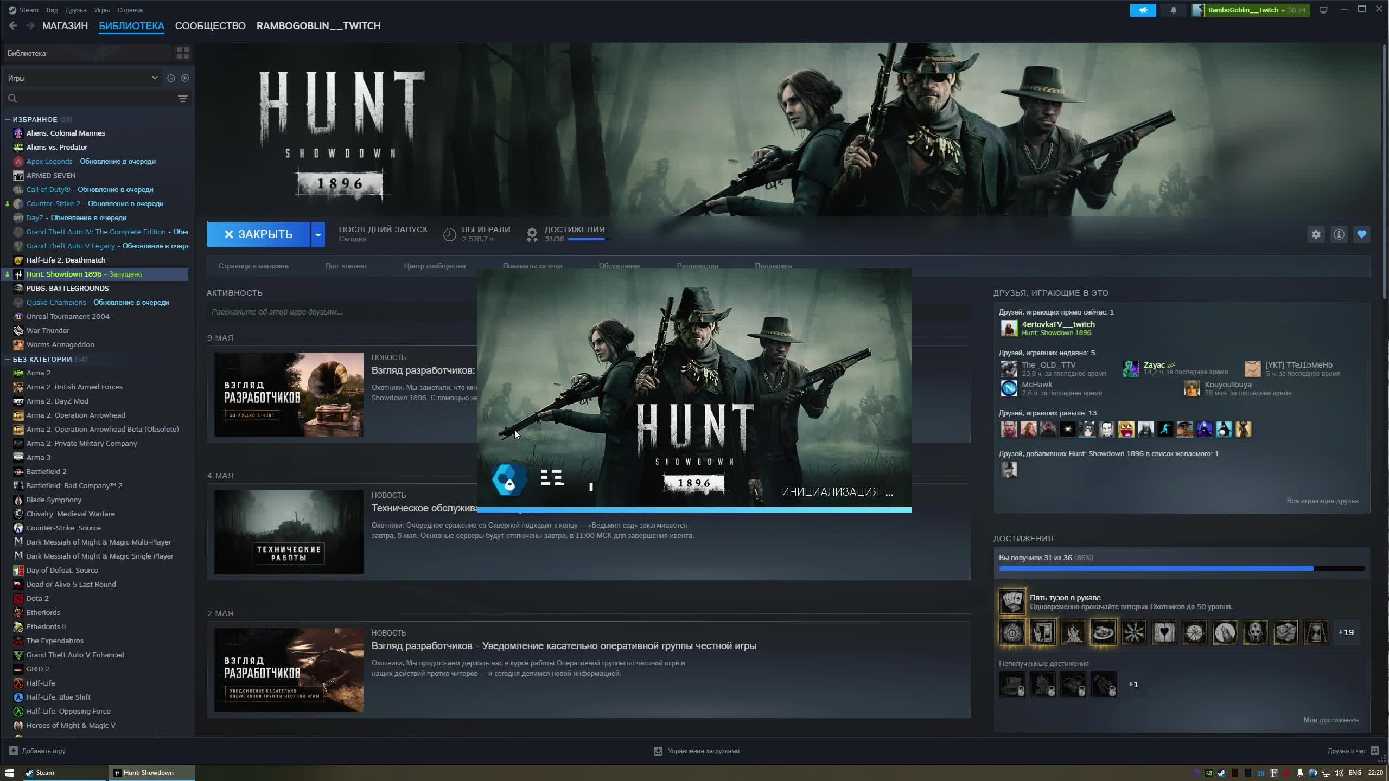Toggle ready-to-play filter icon
The image size is (1389, 781).
[185, 78]
